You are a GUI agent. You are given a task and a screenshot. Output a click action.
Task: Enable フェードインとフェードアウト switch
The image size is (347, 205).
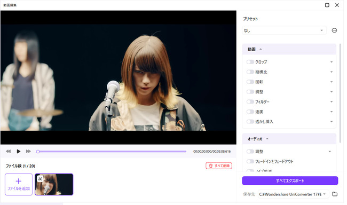250,162
